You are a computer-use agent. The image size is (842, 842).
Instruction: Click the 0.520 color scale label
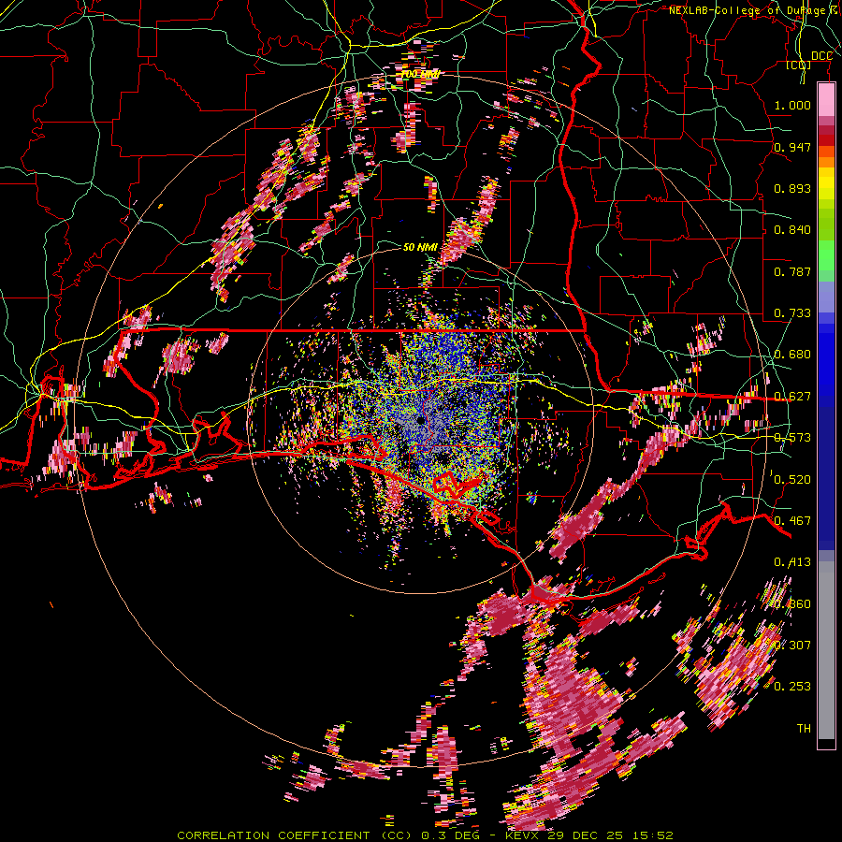(792, 479)
